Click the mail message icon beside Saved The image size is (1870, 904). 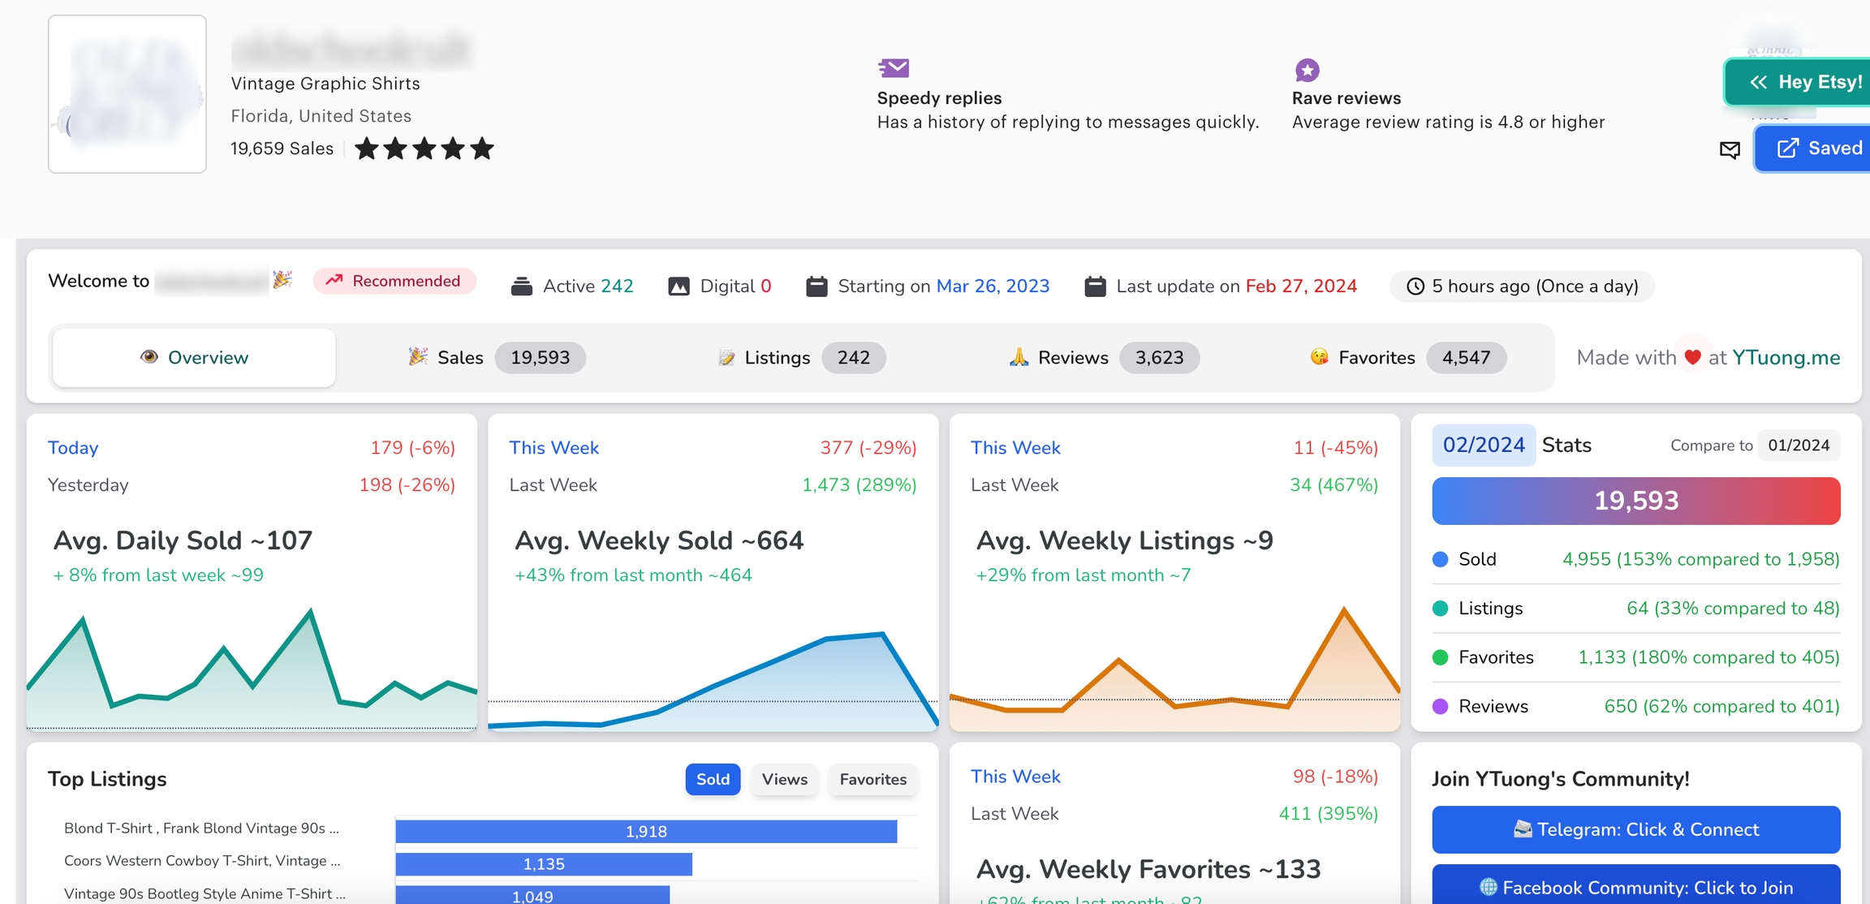(x=1730, y=149)
